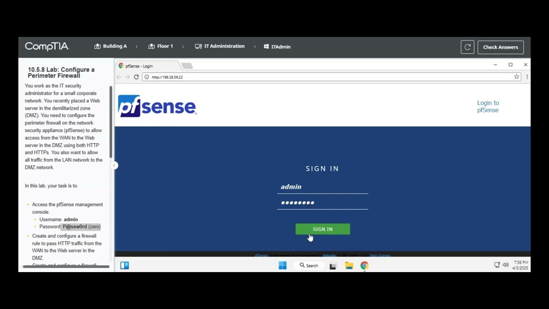The width and height of the screenshot is (549, 309).
Task: Open the Windows Start menu
Action: tap(283, 266)
